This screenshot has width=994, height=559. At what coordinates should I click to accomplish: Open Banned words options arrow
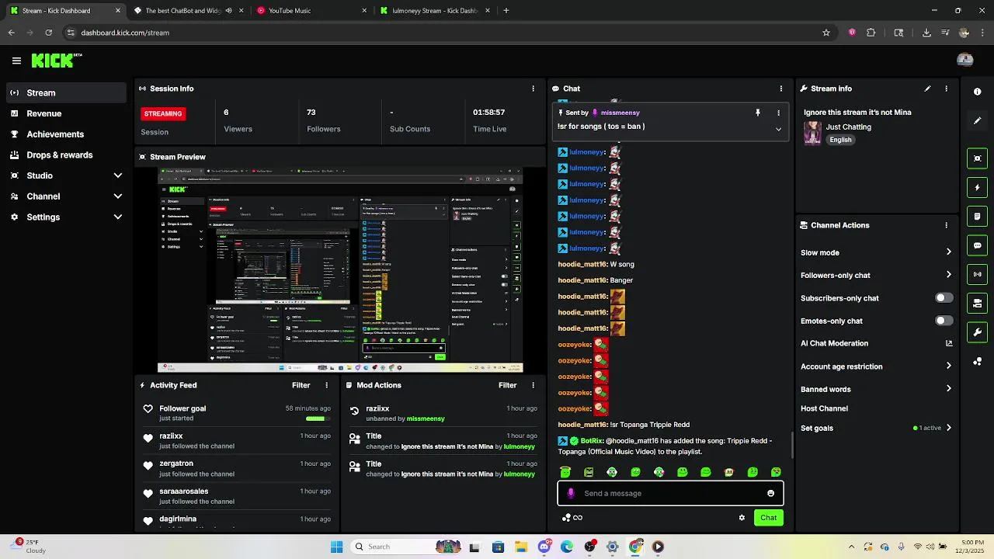click(x=948, y=389)
